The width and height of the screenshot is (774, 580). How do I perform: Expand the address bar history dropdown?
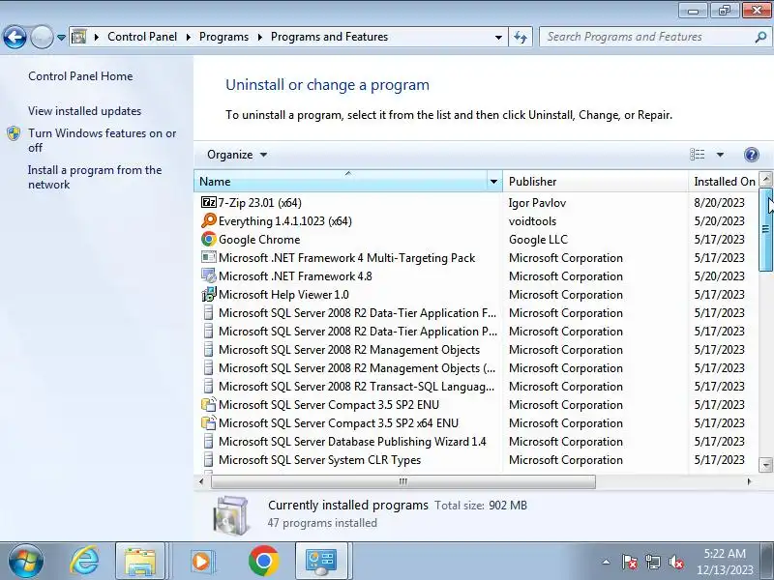click(x=498, y=37)
